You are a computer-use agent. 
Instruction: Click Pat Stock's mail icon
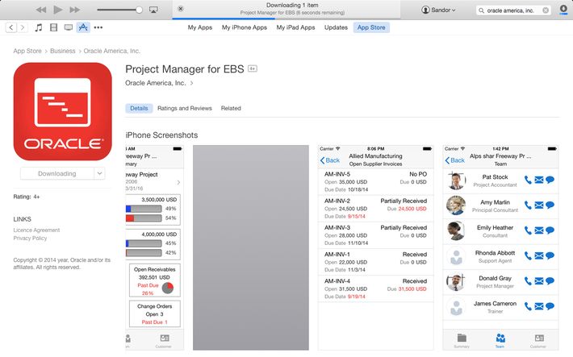[x=539, y=180]
